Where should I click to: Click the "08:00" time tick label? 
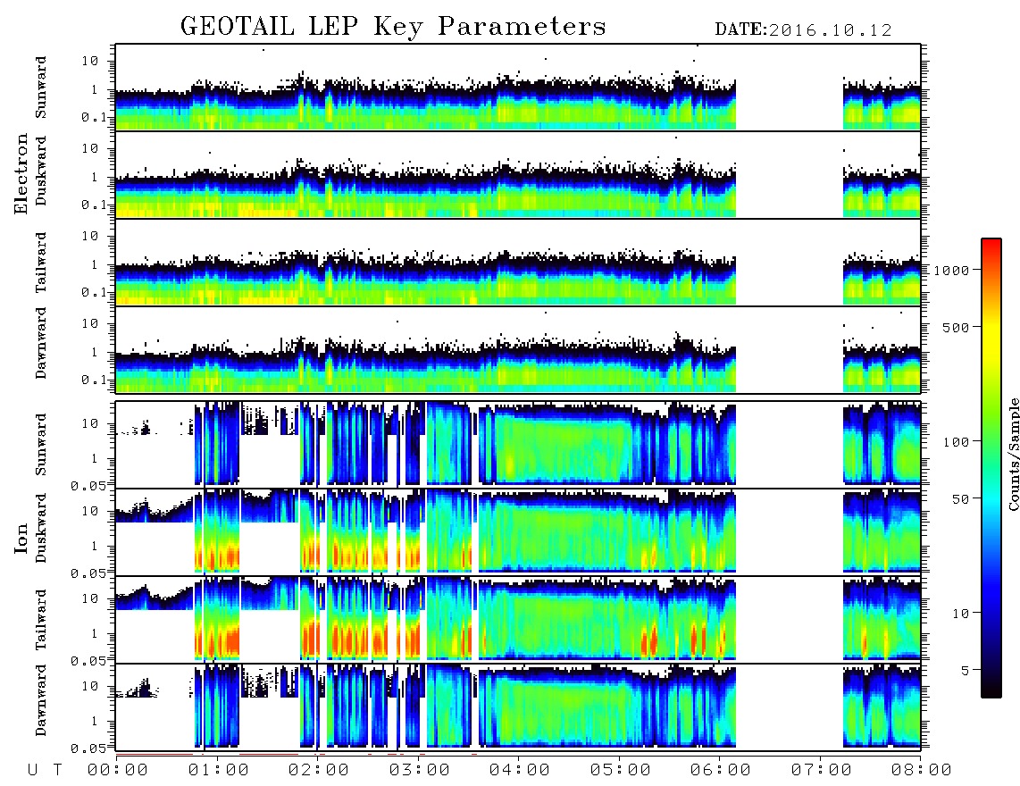(922, 771)
